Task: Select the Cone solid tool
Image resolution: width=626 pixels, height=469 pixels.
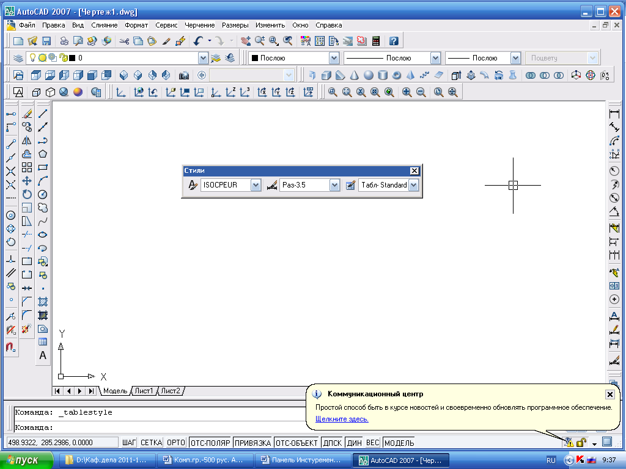Action: point(354,75)
